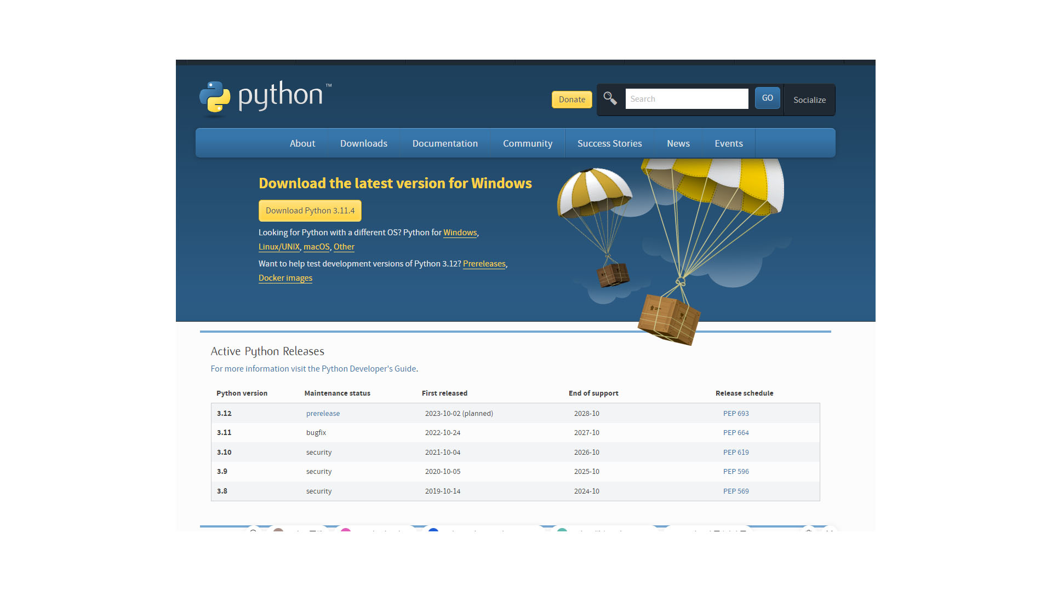1052x591 pixels.
Task: Click version 3.10 table cell
Action: pos(224,453)
